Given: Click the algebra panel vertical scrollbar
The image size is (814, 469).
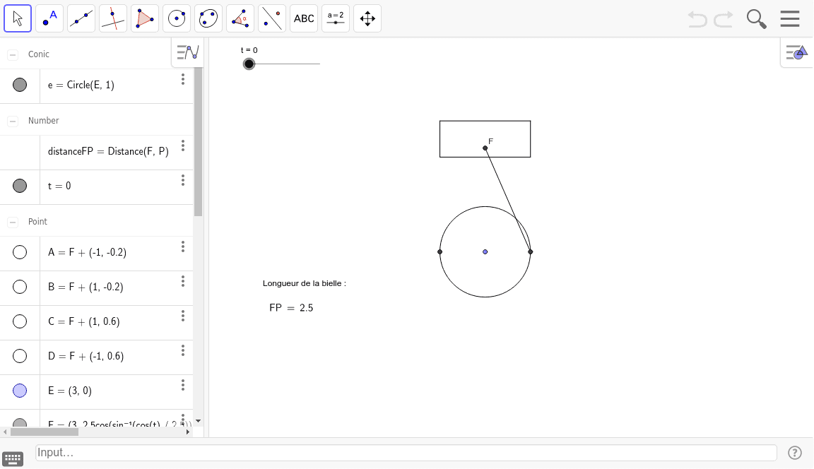Looking at the screenshot, I should point(199,142).
